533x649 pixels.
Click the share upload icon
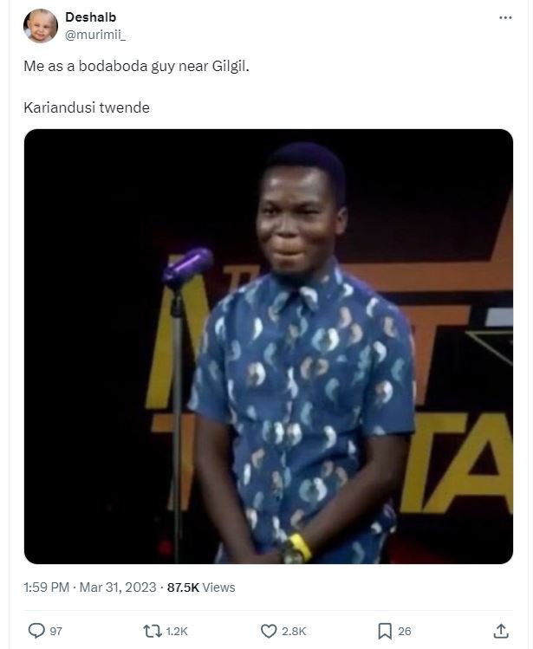(x=501, y=631)
